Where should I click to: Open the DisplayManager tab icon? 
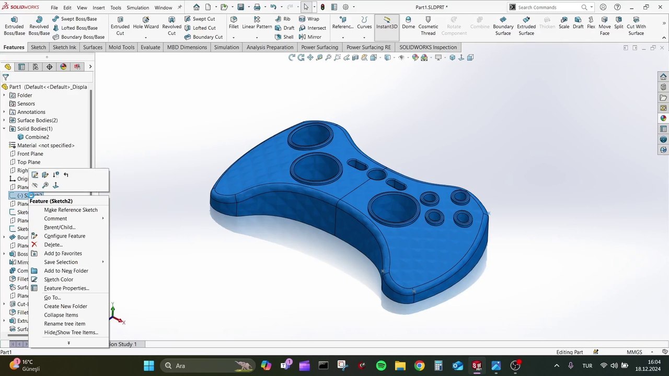(63, 67)
